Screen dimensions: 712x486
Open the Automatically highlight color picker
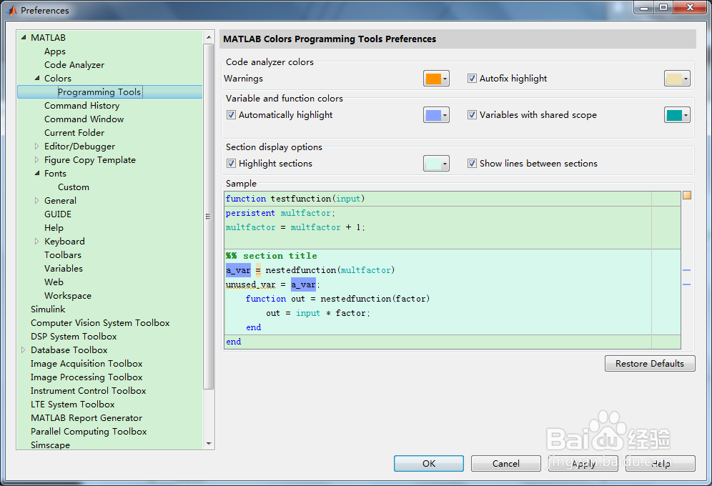point(436,115)
